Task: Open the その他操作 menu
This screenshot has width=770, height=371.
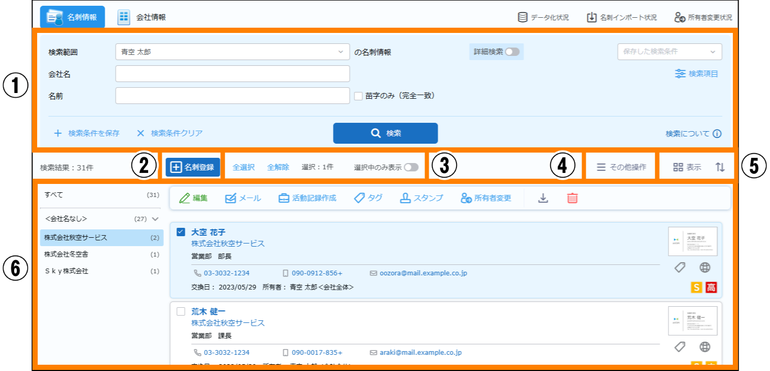Action: (621, 167)
